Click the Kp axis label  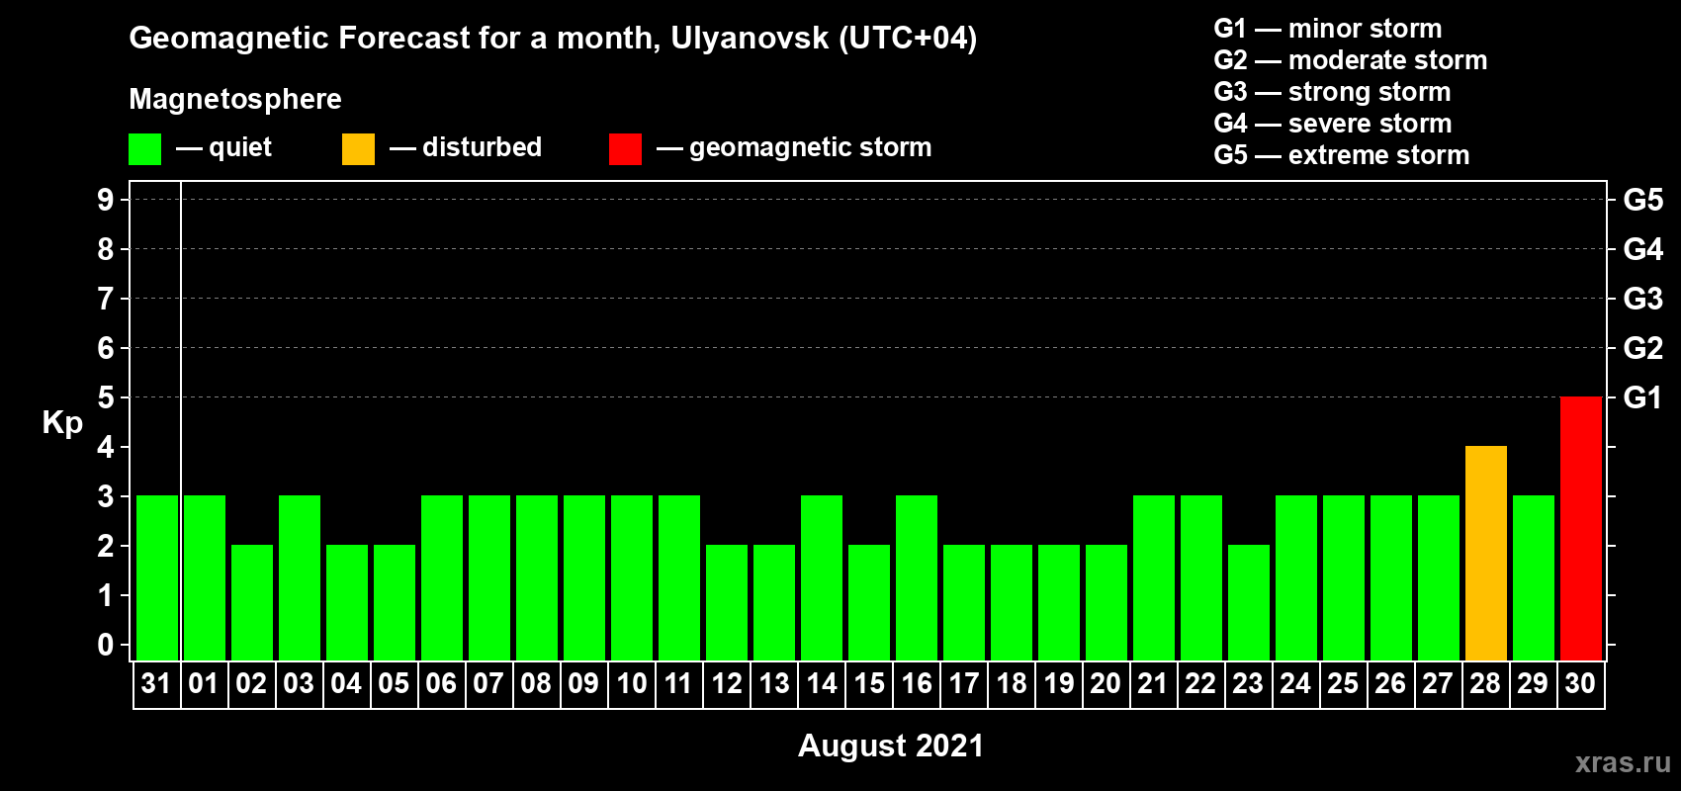tap(62, 423)
